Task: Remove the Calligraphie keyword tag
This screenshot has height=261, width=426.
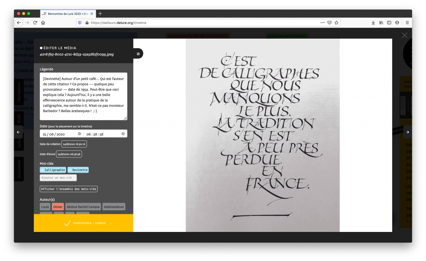Action: click(42, 170)
